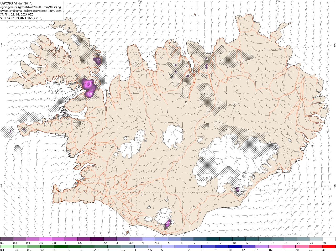Click the 1.1 pink snowfall maximum
The height and width of the screenshot is (252, 336).
click(89, 84)
